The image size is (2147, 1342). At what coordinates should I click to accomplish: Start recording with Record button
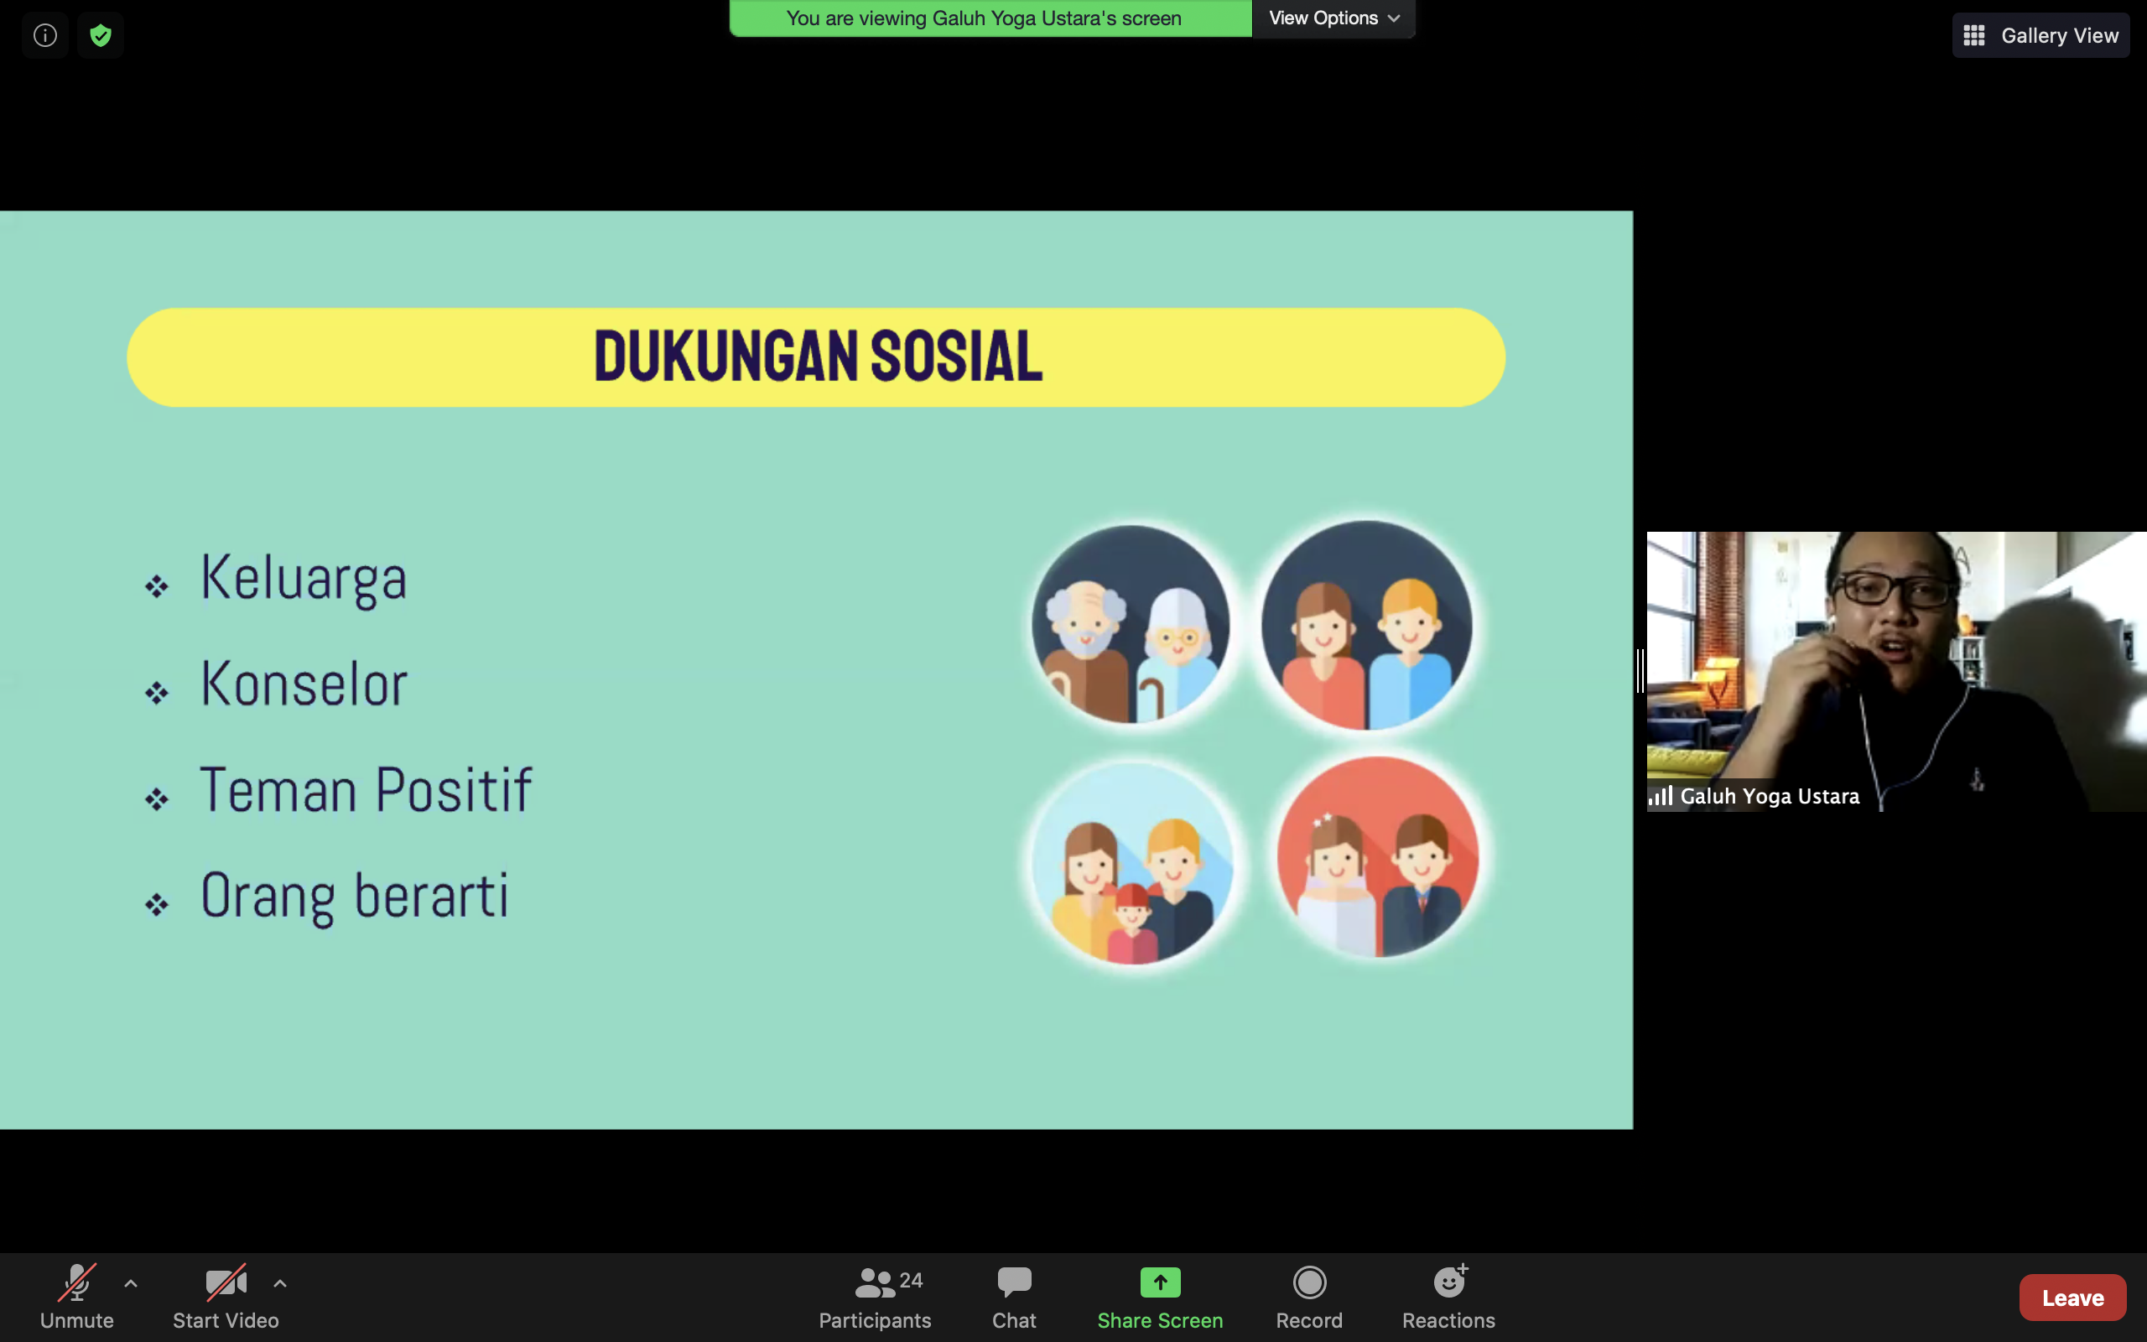click(1308, 1297)
